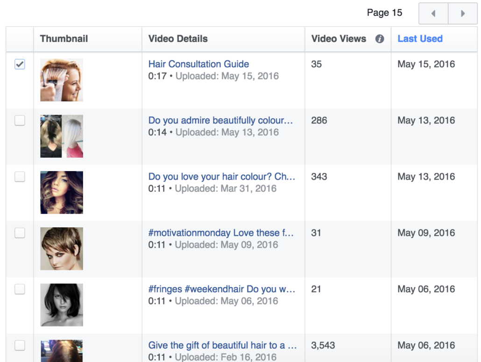The width and height of the screenshot is (481, 362).
Task: Click the 'Page 15' indicator text
Action: point(384,13)
